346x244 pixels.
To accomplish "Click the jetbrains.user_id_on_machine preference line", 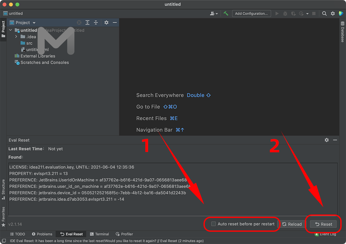I will tap(100, 186).
